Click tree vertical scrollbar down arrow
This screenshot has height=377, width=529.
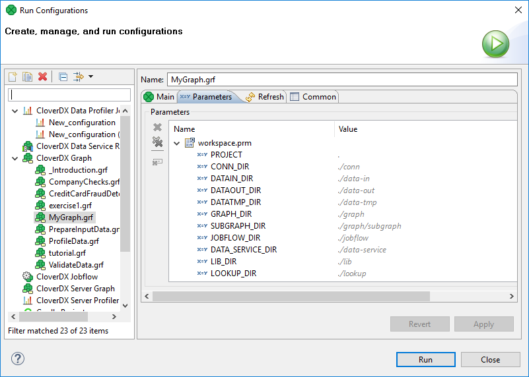point(125,306)
